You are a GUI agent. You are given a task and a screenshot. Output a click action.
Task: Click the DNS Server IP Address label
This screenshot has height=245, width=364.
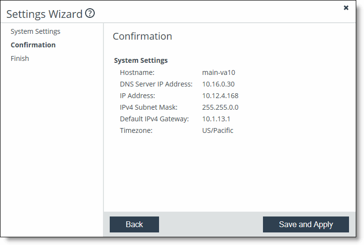click(156, 84)
